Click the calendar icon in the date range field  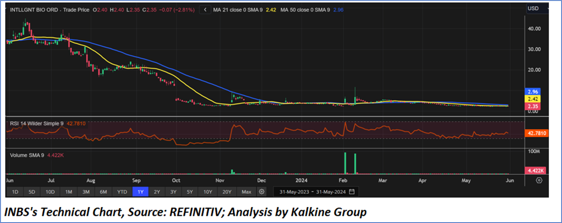click(x=352, y=191)
